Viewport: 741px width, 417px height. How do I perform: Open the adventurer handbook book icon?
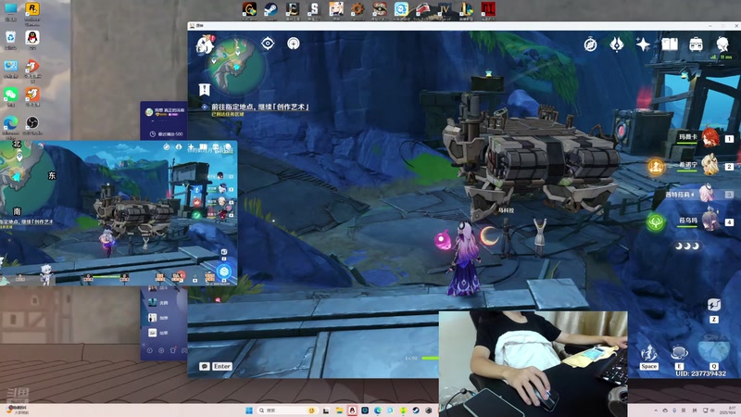[x=669, y=44]
